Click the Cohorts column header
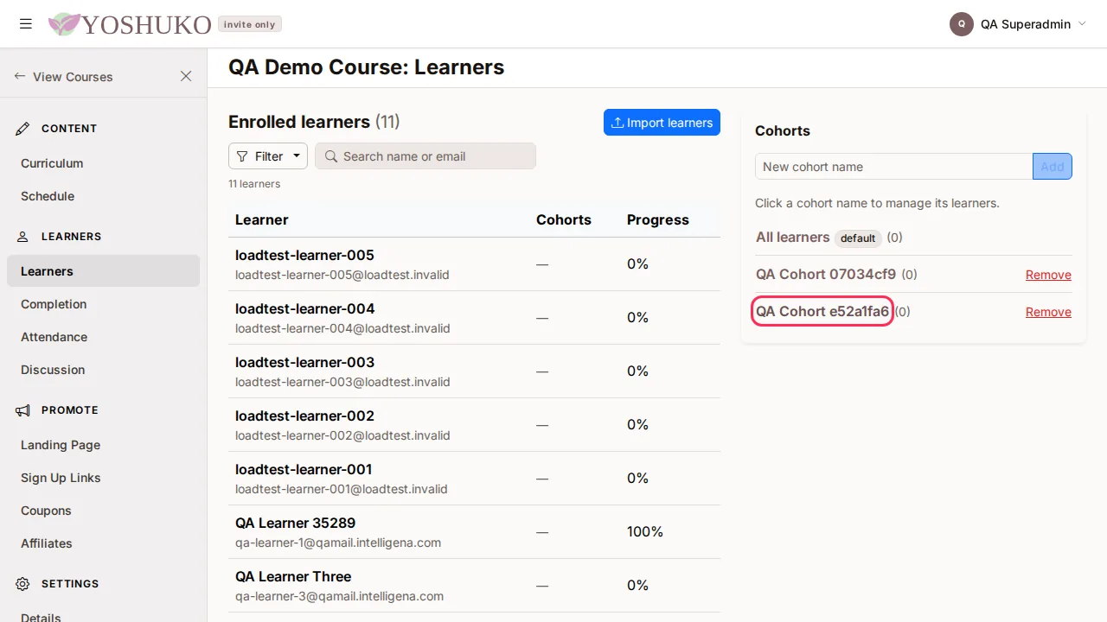The width and height of the screenshot is (1107, 622). 564,219
